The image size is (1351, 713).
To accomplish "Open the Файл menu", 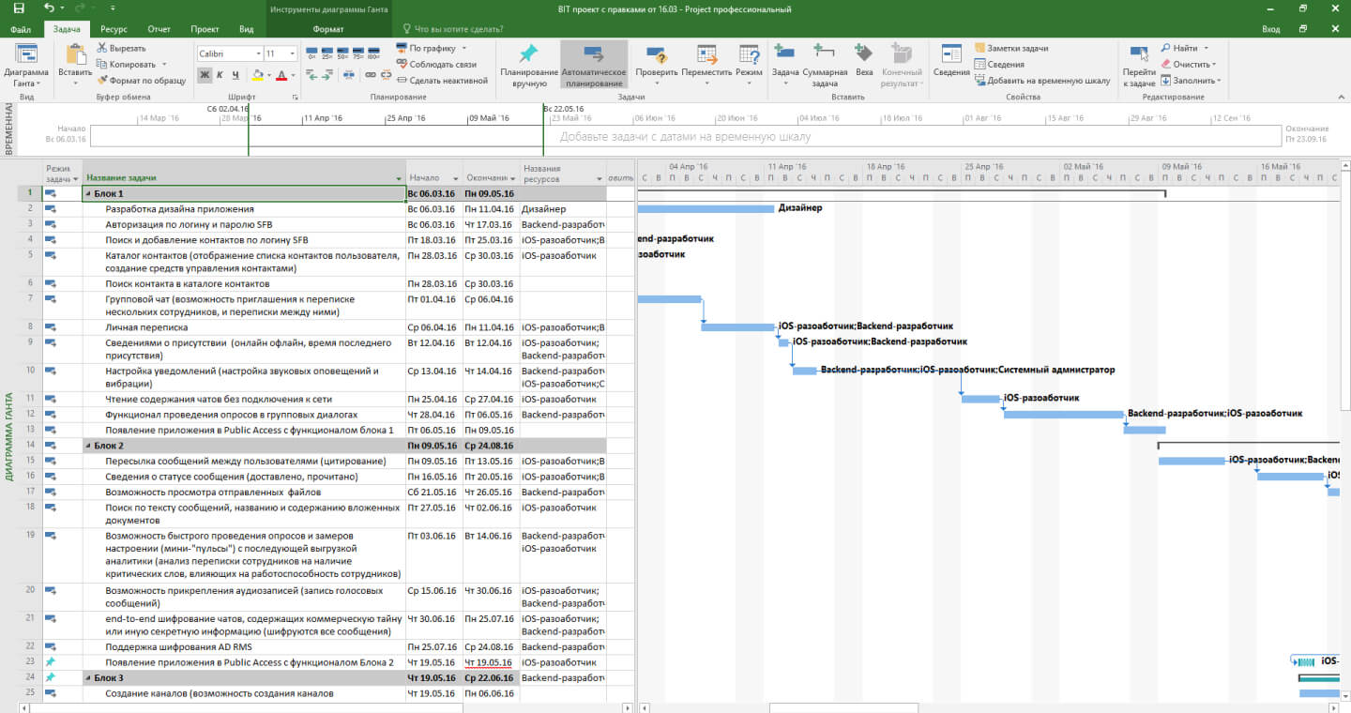I will (21, 29).
